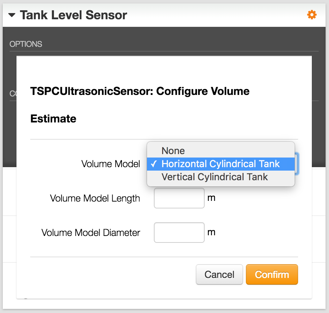Choose Horizontal Cylindrical Tank option
Image resolution: width=329 pixels, height=313 pixels.
220,164
